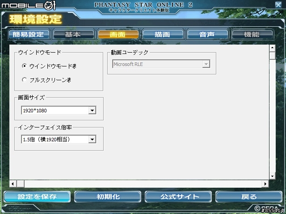Click the vertical scrollbar thumb

point(272,56)
